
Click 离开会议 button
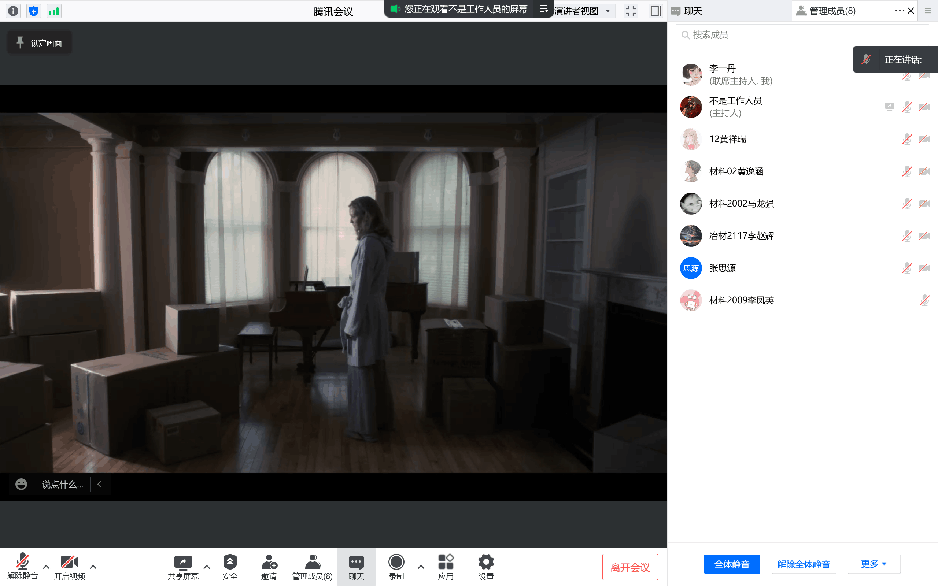point(630,567)
